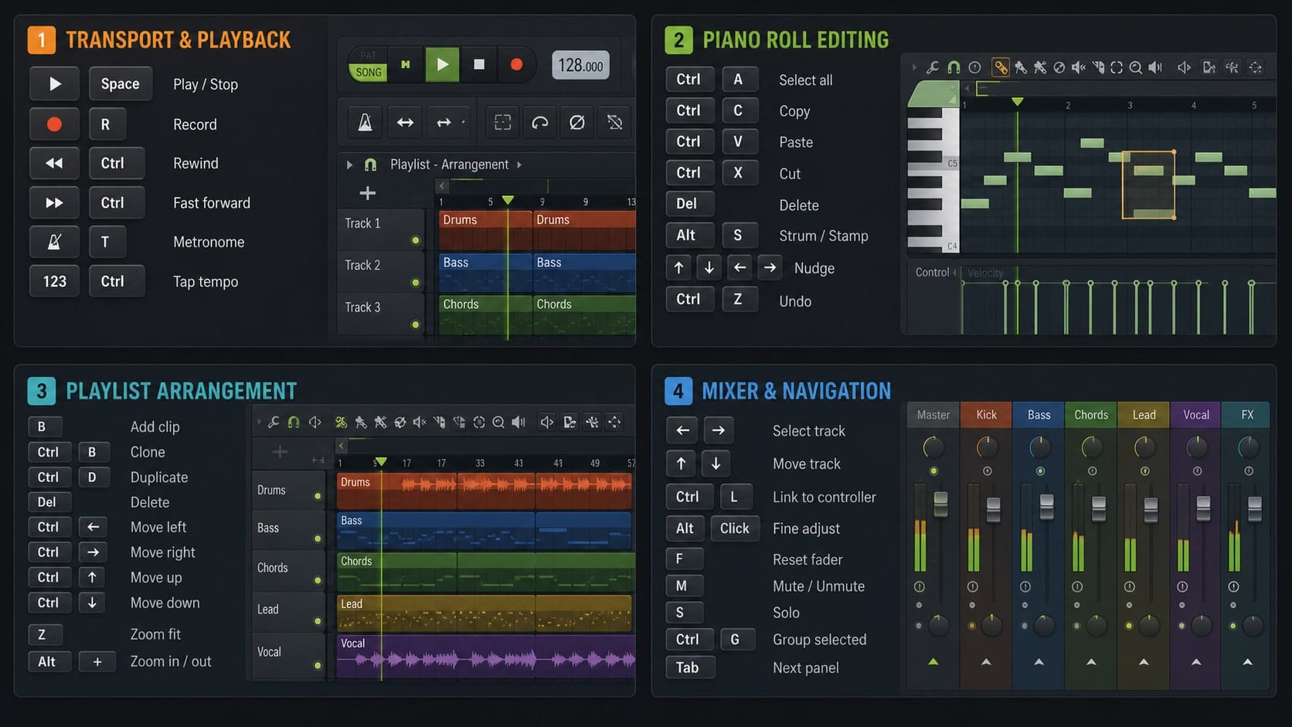Select the orange highlighted draw tool in piano roll
1292x727 pixels.
1000,68
